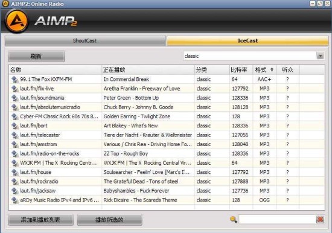Sort by the 分类 column header
Screen dimensions: 332x233
212,69
